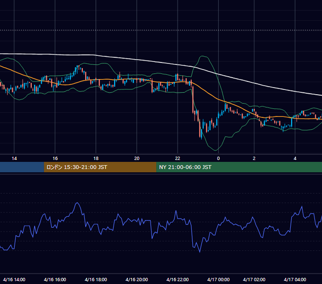322x284 pixels.
Task: Click the 4 hour label on price chart axis
Action: [x=295, y=159]
